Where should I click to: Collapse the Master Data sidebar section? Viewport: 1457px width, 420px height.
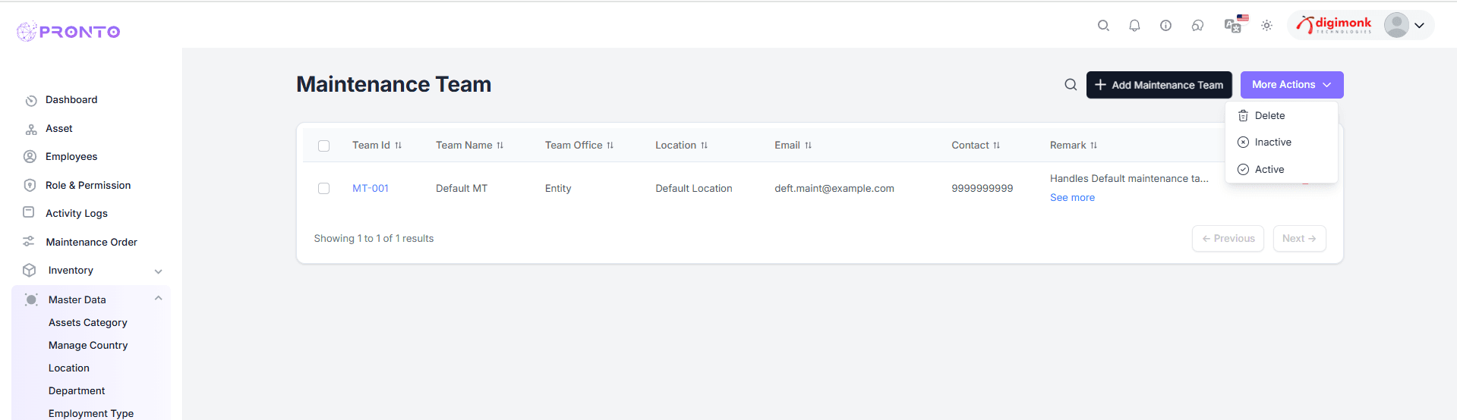click(x=158, y=299)
